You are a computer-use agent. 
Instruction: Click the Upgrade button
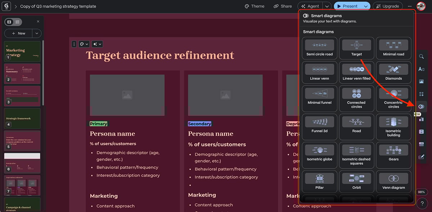coord(387,6)
